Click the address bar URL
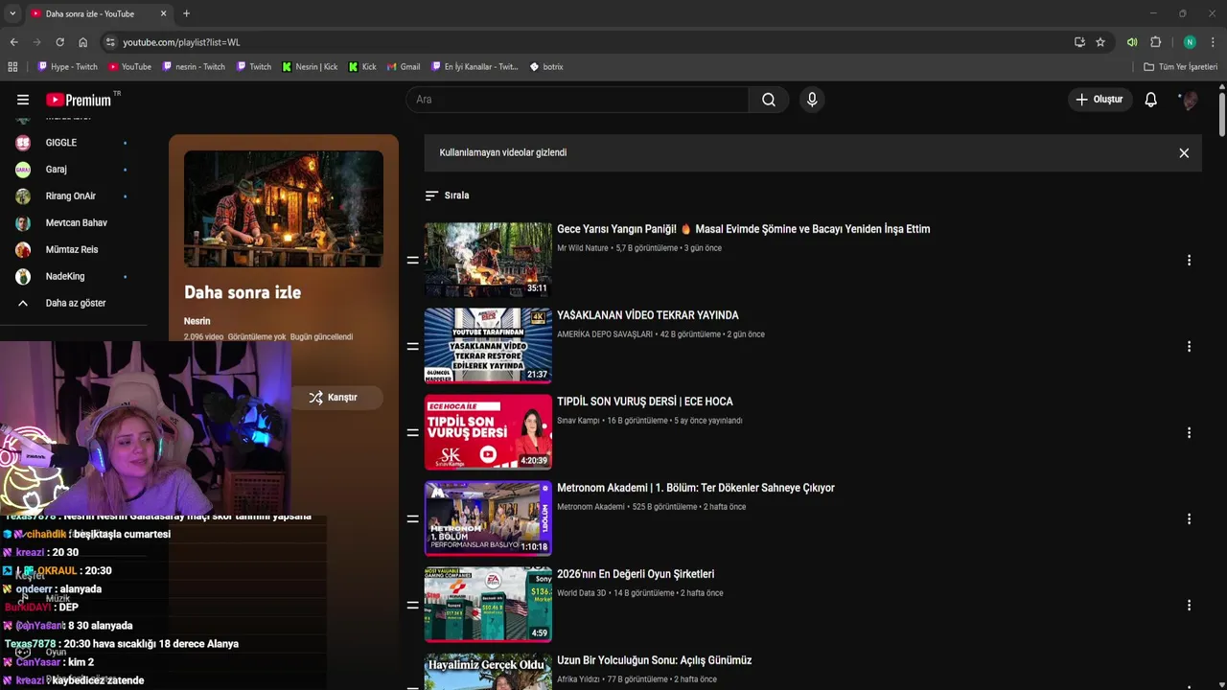1227x690 pixels. point(181,42)
